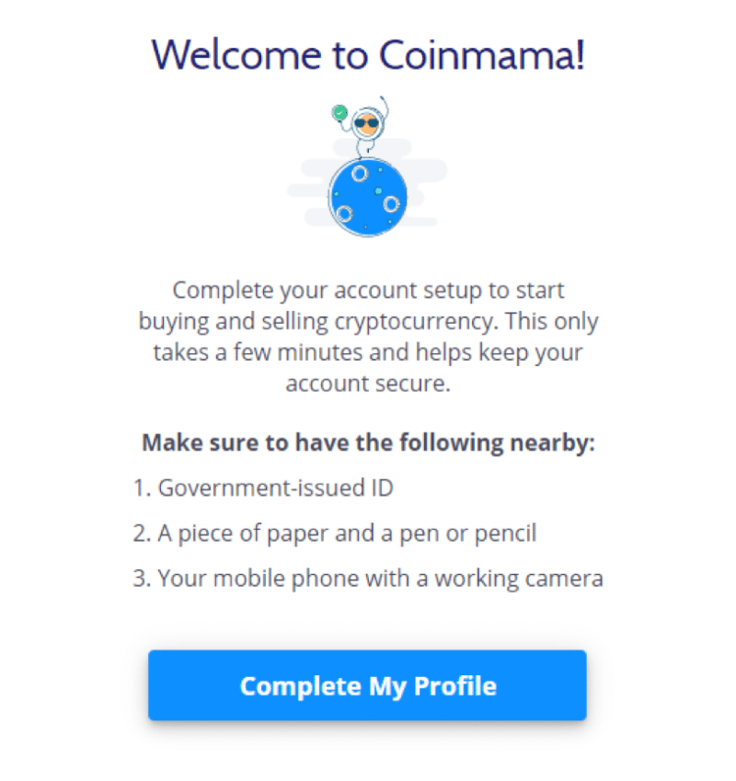Select the mobile phone with camera item
736x781 pixels.
tap(367, 579)
